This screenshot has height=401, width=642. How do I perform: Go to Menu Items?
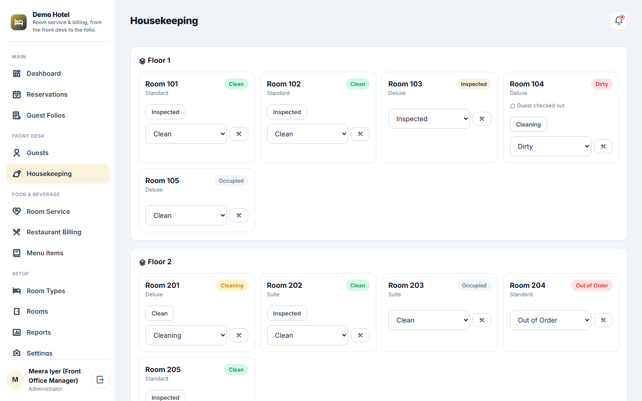pos(58,253)
